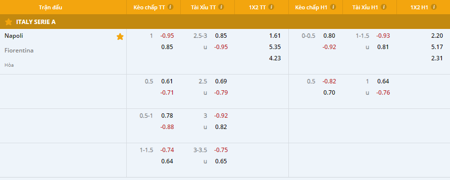Click info icon beside Tài Xỉu TT
This screenshot has width=450, height=180.
221,7
